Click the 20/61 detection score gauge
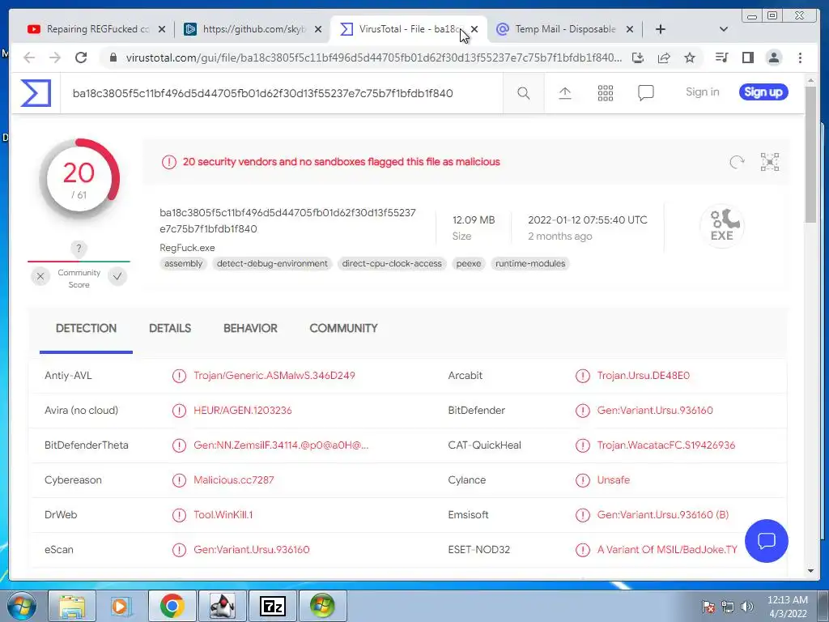This screenshot has height=622, width=829. coord(79,178)
